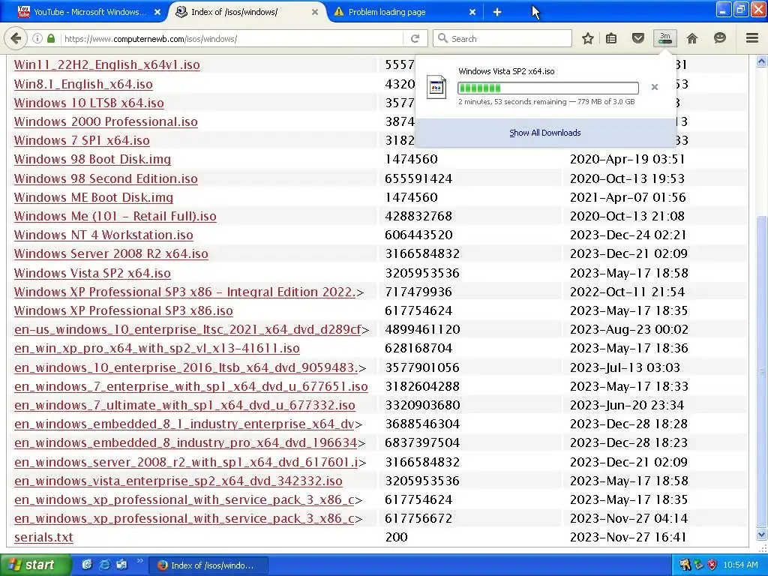Screen dimensions: 768x576
Task: Reload the current page
Action: coord(415,38)
